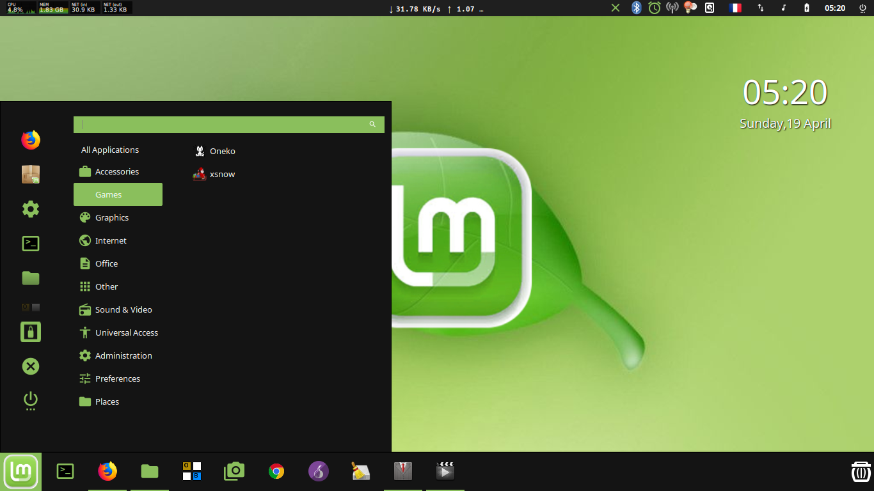The image size is (874, 491).
Task: Launch Oneko by its name label
Action: [x=223, y=151]
